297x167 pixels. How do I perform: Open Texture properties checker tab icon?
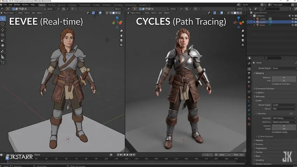coord(249,124)
